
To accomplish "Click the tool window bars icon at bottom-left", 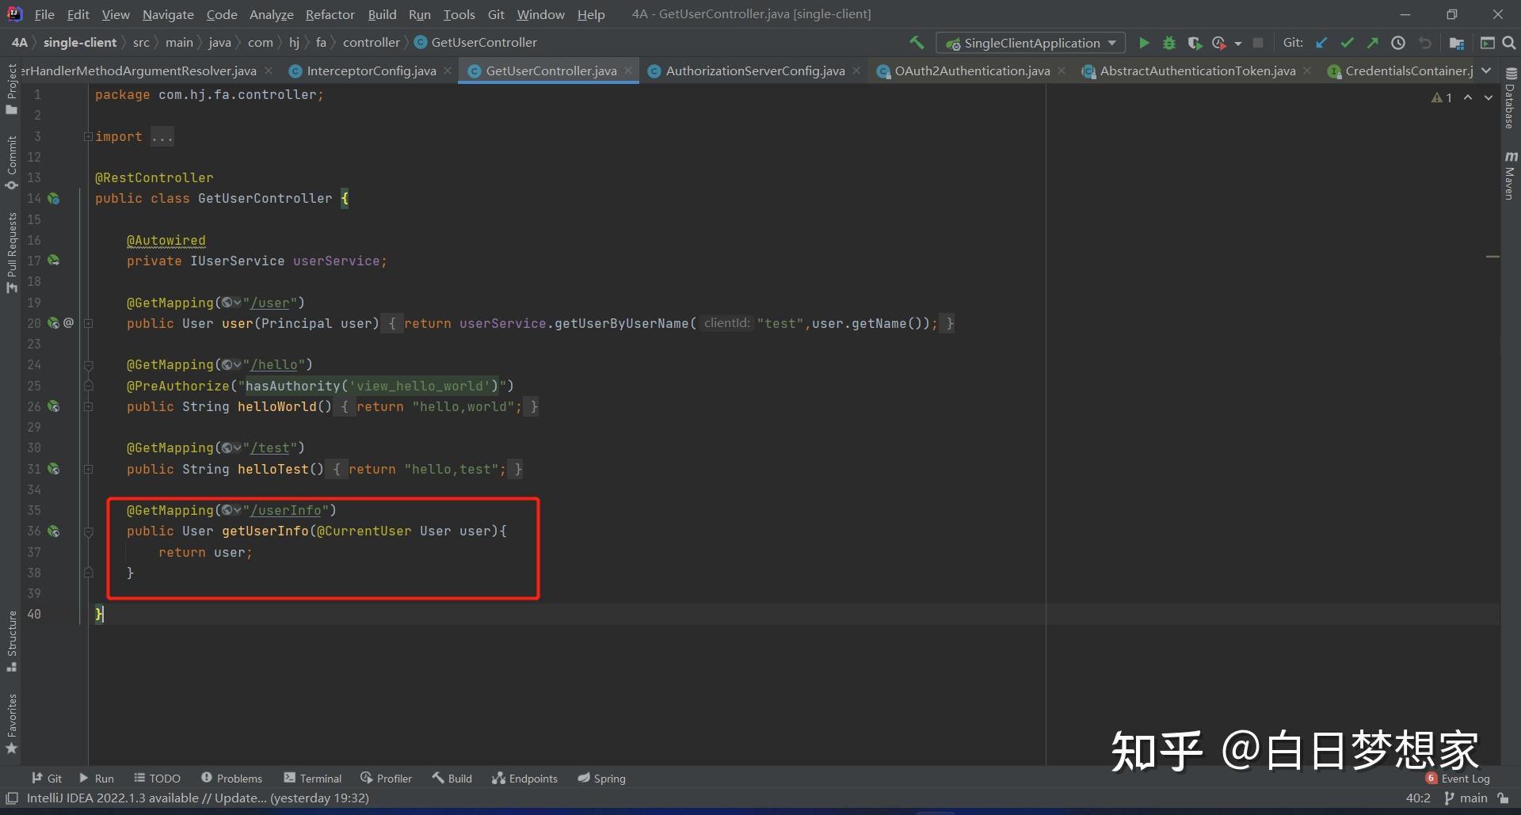I will tap(12, 798).
